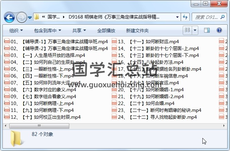230x151 pixels.
Task: Click the double-chevron breadcrumb overflow
Action: pyautogui.click(x=43, y=17)
